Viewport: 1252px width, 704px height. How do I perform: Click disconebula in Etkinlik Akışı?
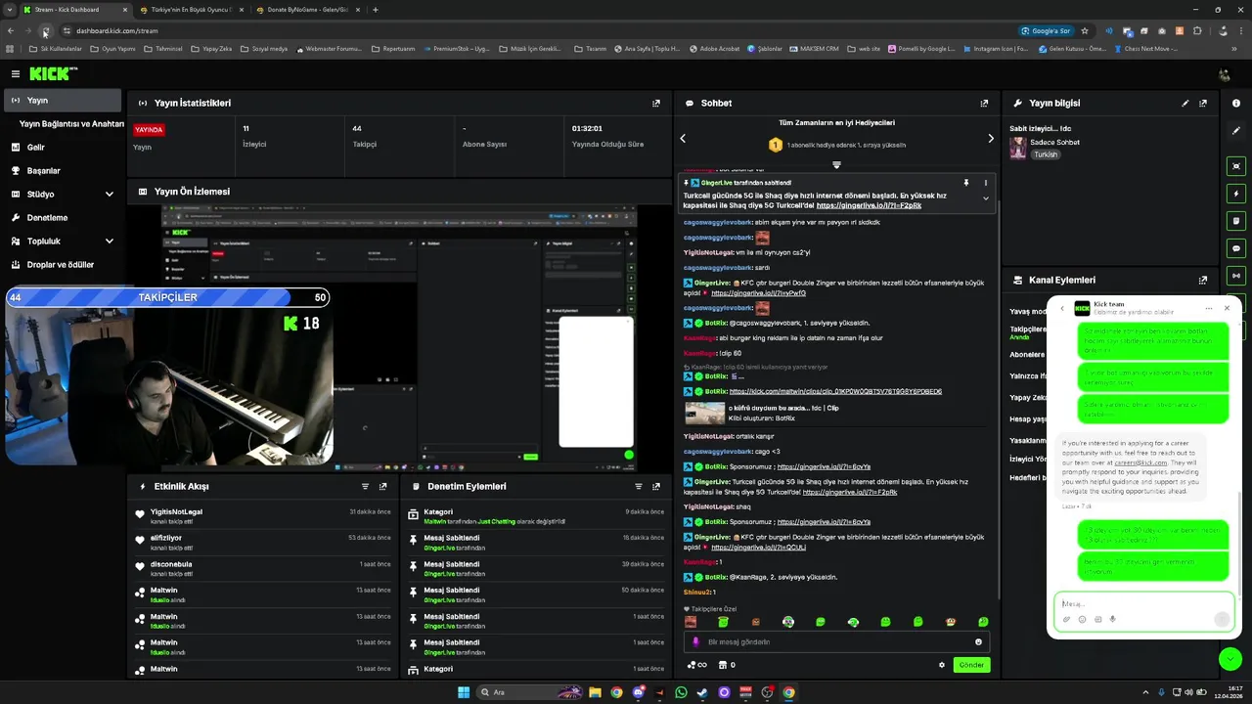coord(171,564)
